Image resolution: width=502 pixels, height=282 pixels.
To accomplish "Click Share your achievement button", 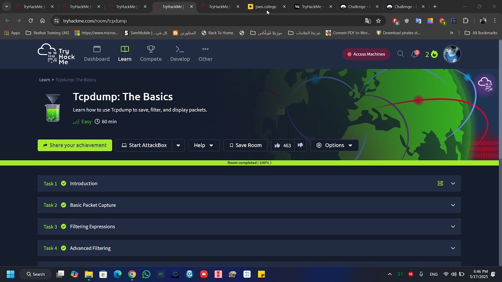I will point(75,145).
